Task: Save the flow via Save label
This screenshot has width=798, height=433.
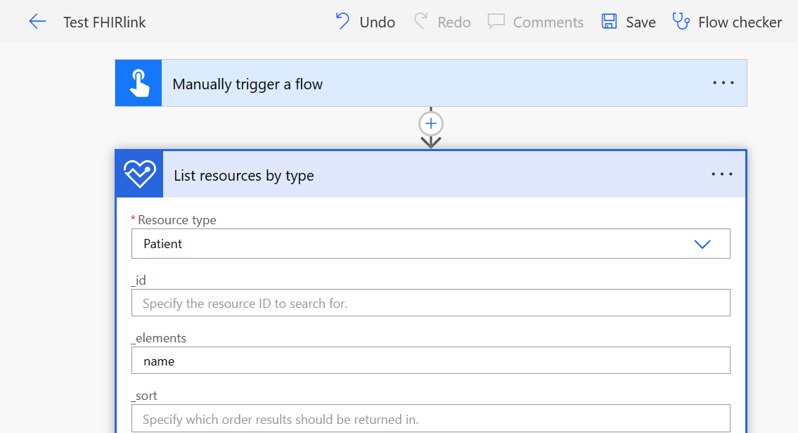Action: 641,22
